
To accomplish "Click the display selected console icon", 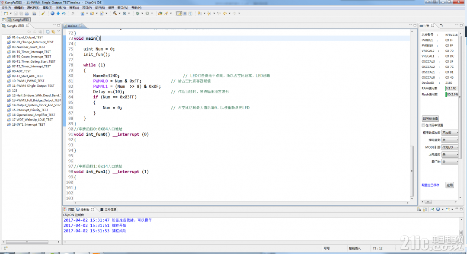I will (x=438, y=210).
